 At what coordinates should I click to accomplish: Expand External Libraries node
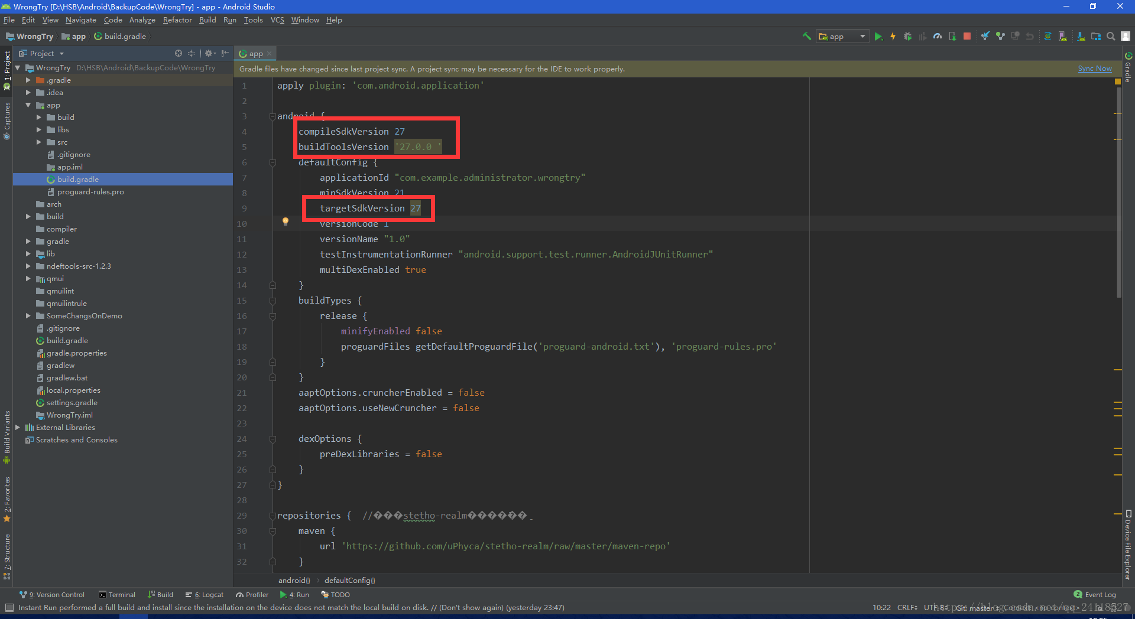tap(17, 427)
